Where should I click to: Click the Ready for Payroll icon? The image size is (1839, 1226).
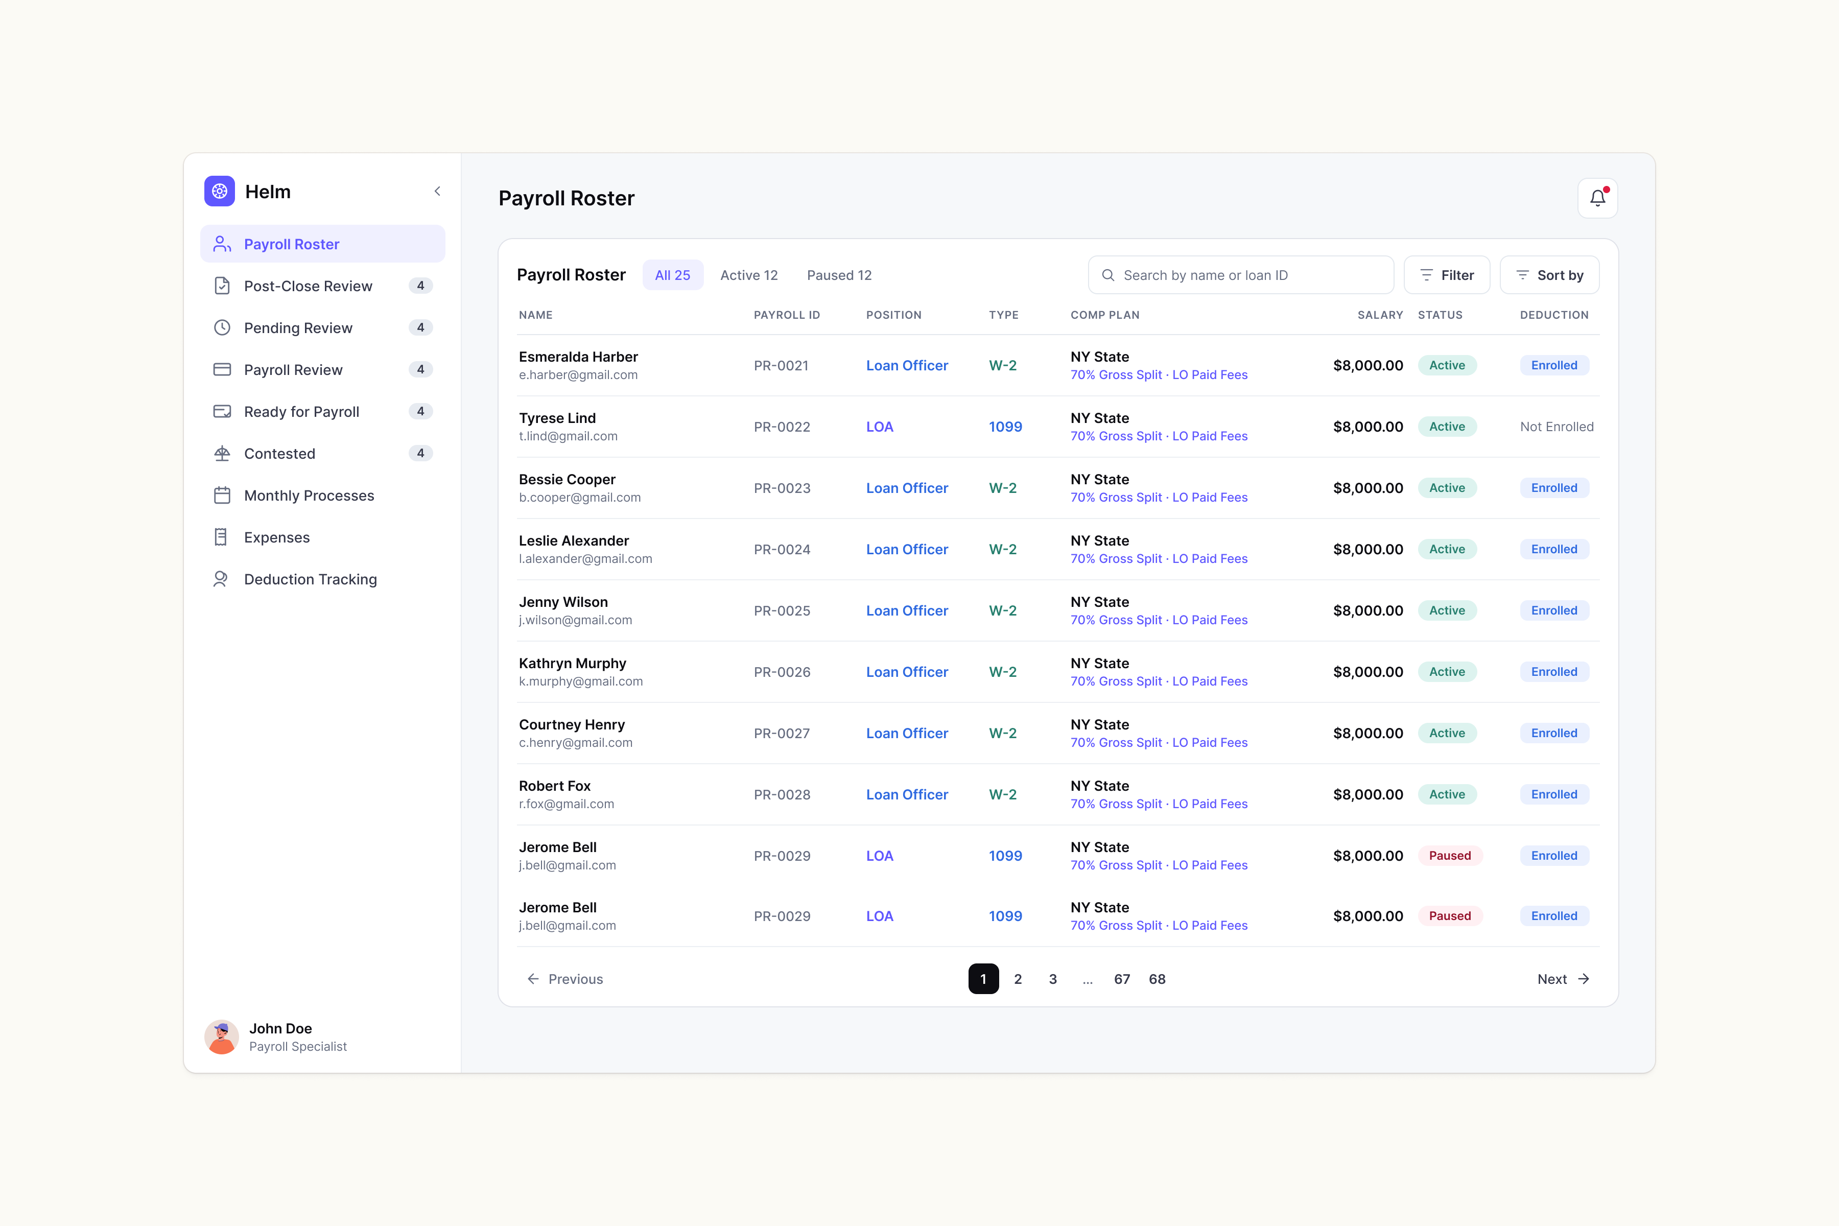(222, 411)
